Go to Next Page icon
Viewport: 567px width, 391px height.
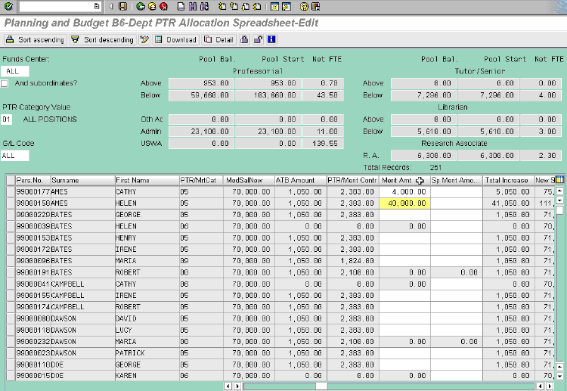coord(246,6)
